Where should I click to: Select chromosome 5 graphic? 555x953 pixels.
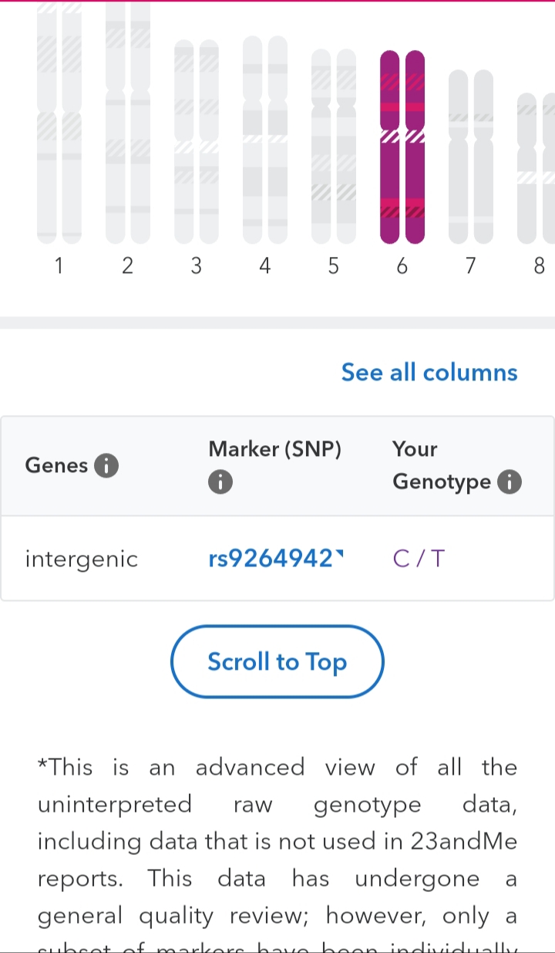(334, 146)
